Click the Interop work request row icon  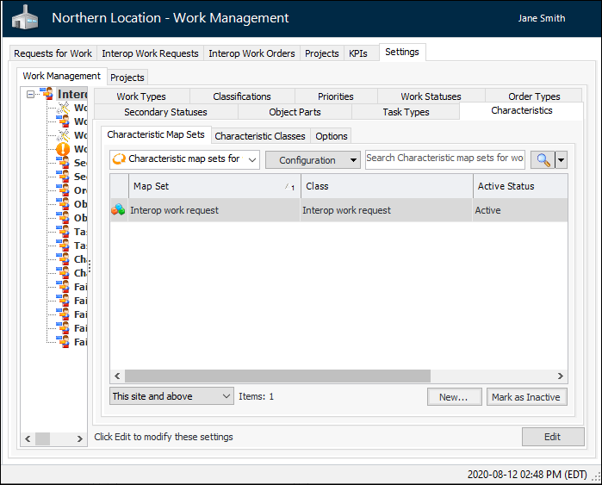[x=119, y=210]
